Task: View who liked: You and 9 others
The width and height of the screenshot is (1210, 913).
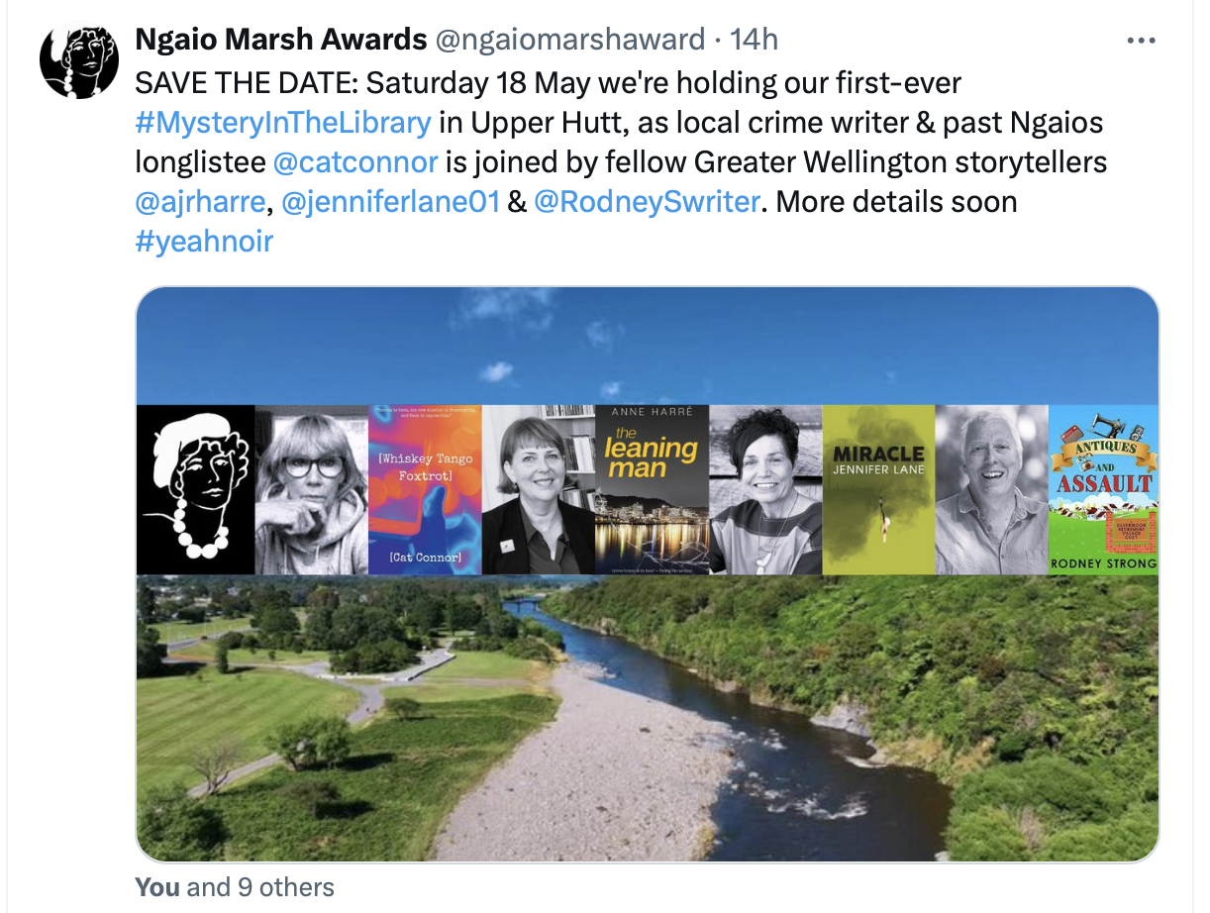Action: [235, 887]
